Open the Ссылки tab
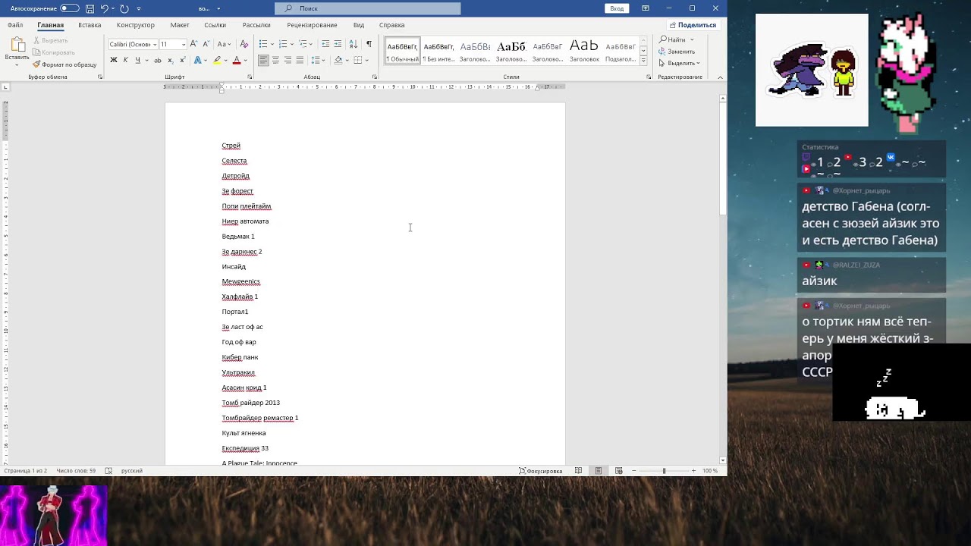Viewport: 971px width, 546px height. [x=215, y=25]
